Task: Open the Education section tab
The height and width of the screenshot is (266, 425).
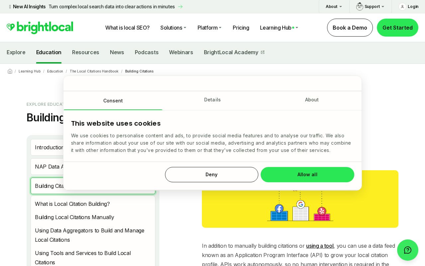Action: pos(49,52)
